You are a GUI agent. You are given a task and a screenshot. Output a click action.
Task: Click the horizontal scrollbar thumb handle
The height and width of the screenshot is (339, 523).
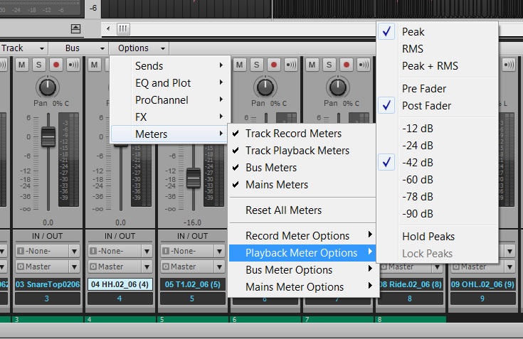(x=123, y=28)
